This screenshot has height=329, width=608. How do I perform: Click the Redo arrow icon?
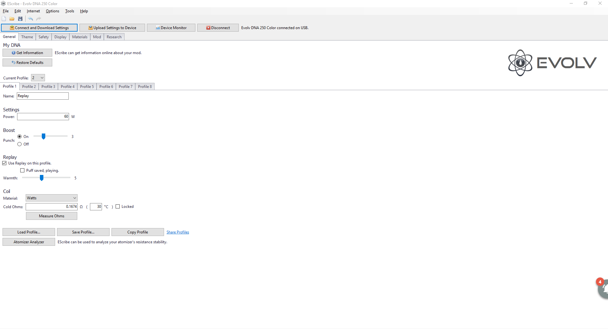(x=39, y=19)
